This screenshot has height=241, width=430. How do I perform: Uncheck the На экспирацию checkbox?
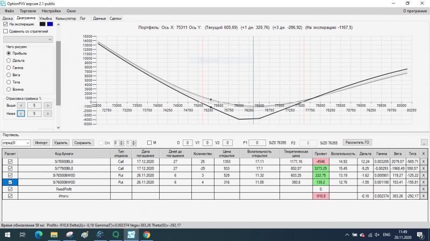(5, 24)
